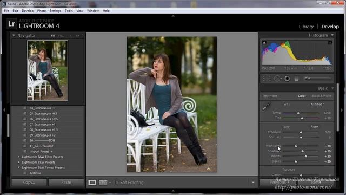Click the Auto tone button
The image size is (346, 195).
point(314,127)
